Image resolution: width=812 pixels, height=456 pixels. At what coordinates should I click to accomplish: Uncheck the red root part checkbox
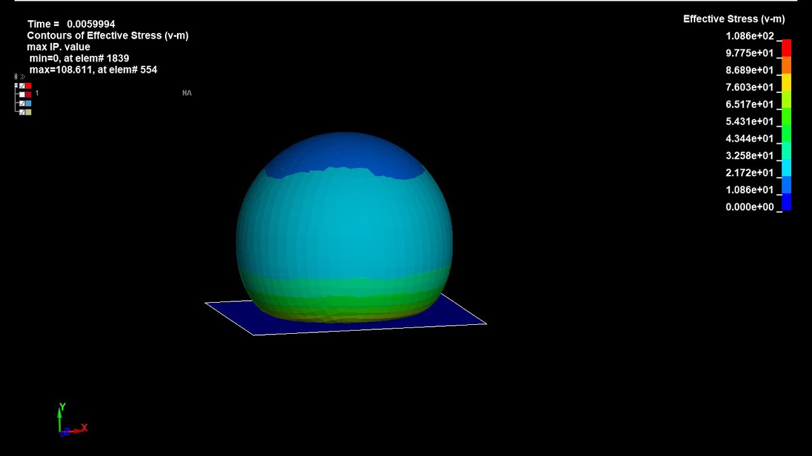point(22,85)
